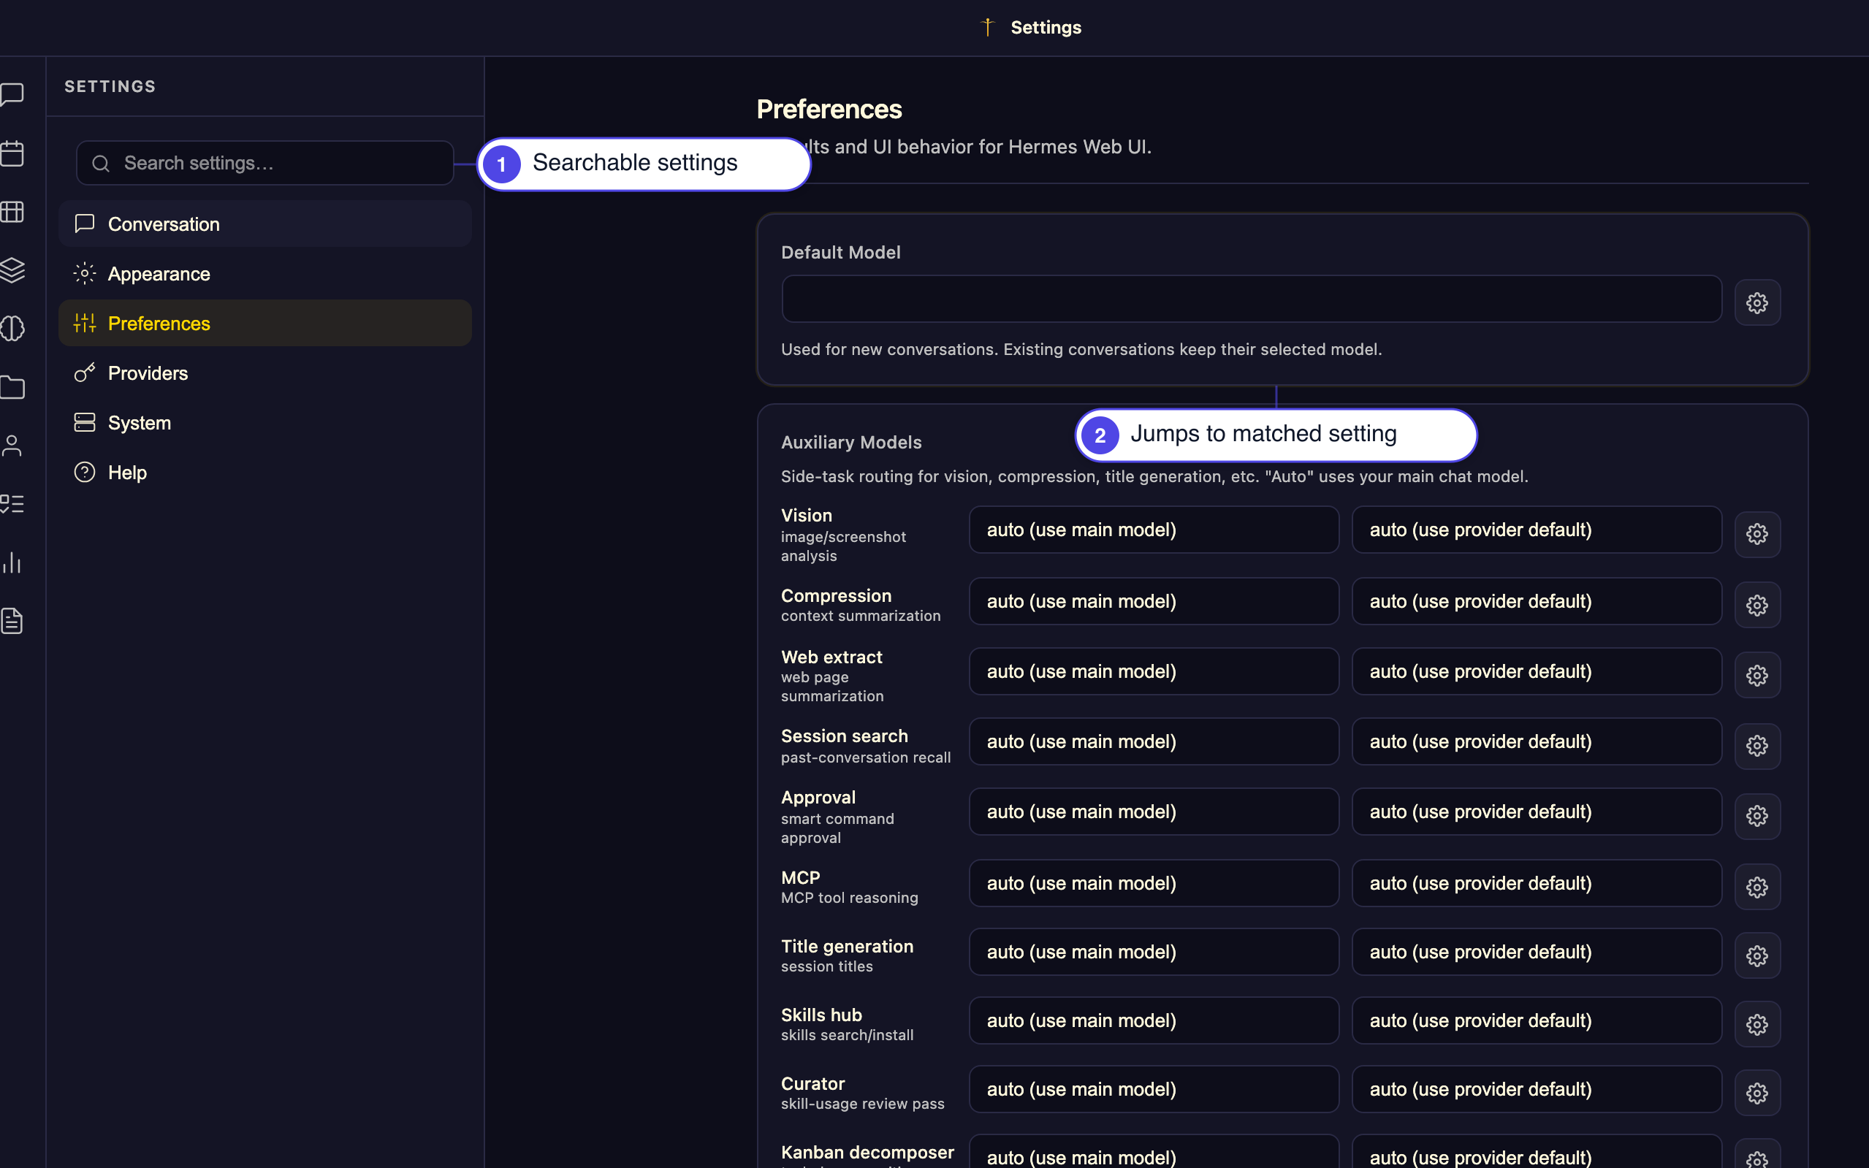Click the SETTINGS sidebar header text
Screen dimensions: 1869x1168
pyautogui.click(x=110, y=86)
